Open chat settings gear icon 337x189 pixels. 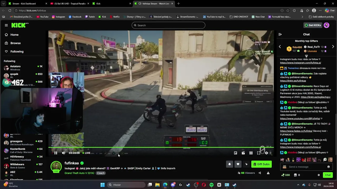[x=319, y=175]
